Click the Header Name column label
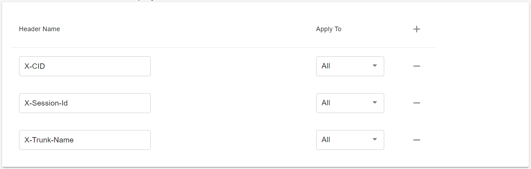The height and width of the screenshot is (169, 531). point(39,29)
